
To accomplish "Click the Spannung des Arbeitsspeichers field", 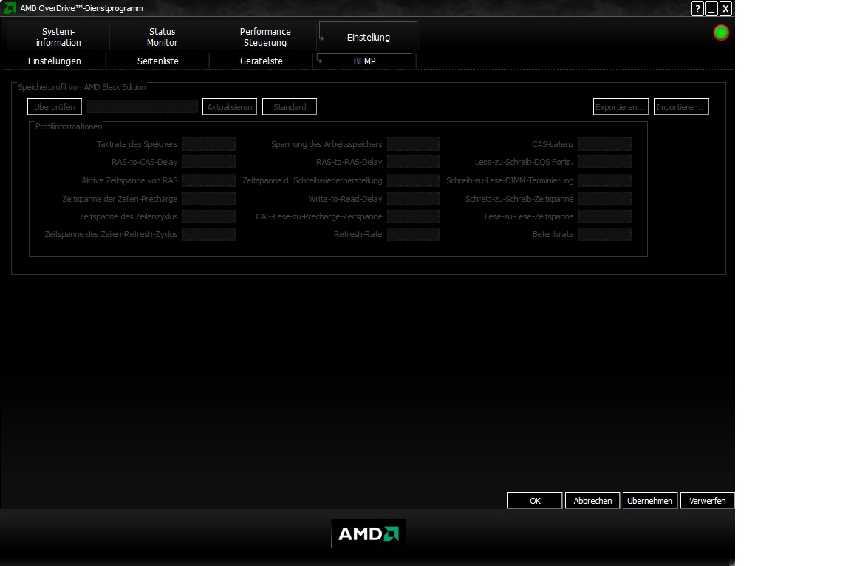I will tap(413, 144).
